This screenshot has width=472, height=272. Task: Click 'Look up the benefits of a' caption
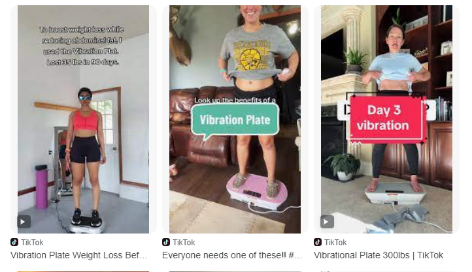235,100
